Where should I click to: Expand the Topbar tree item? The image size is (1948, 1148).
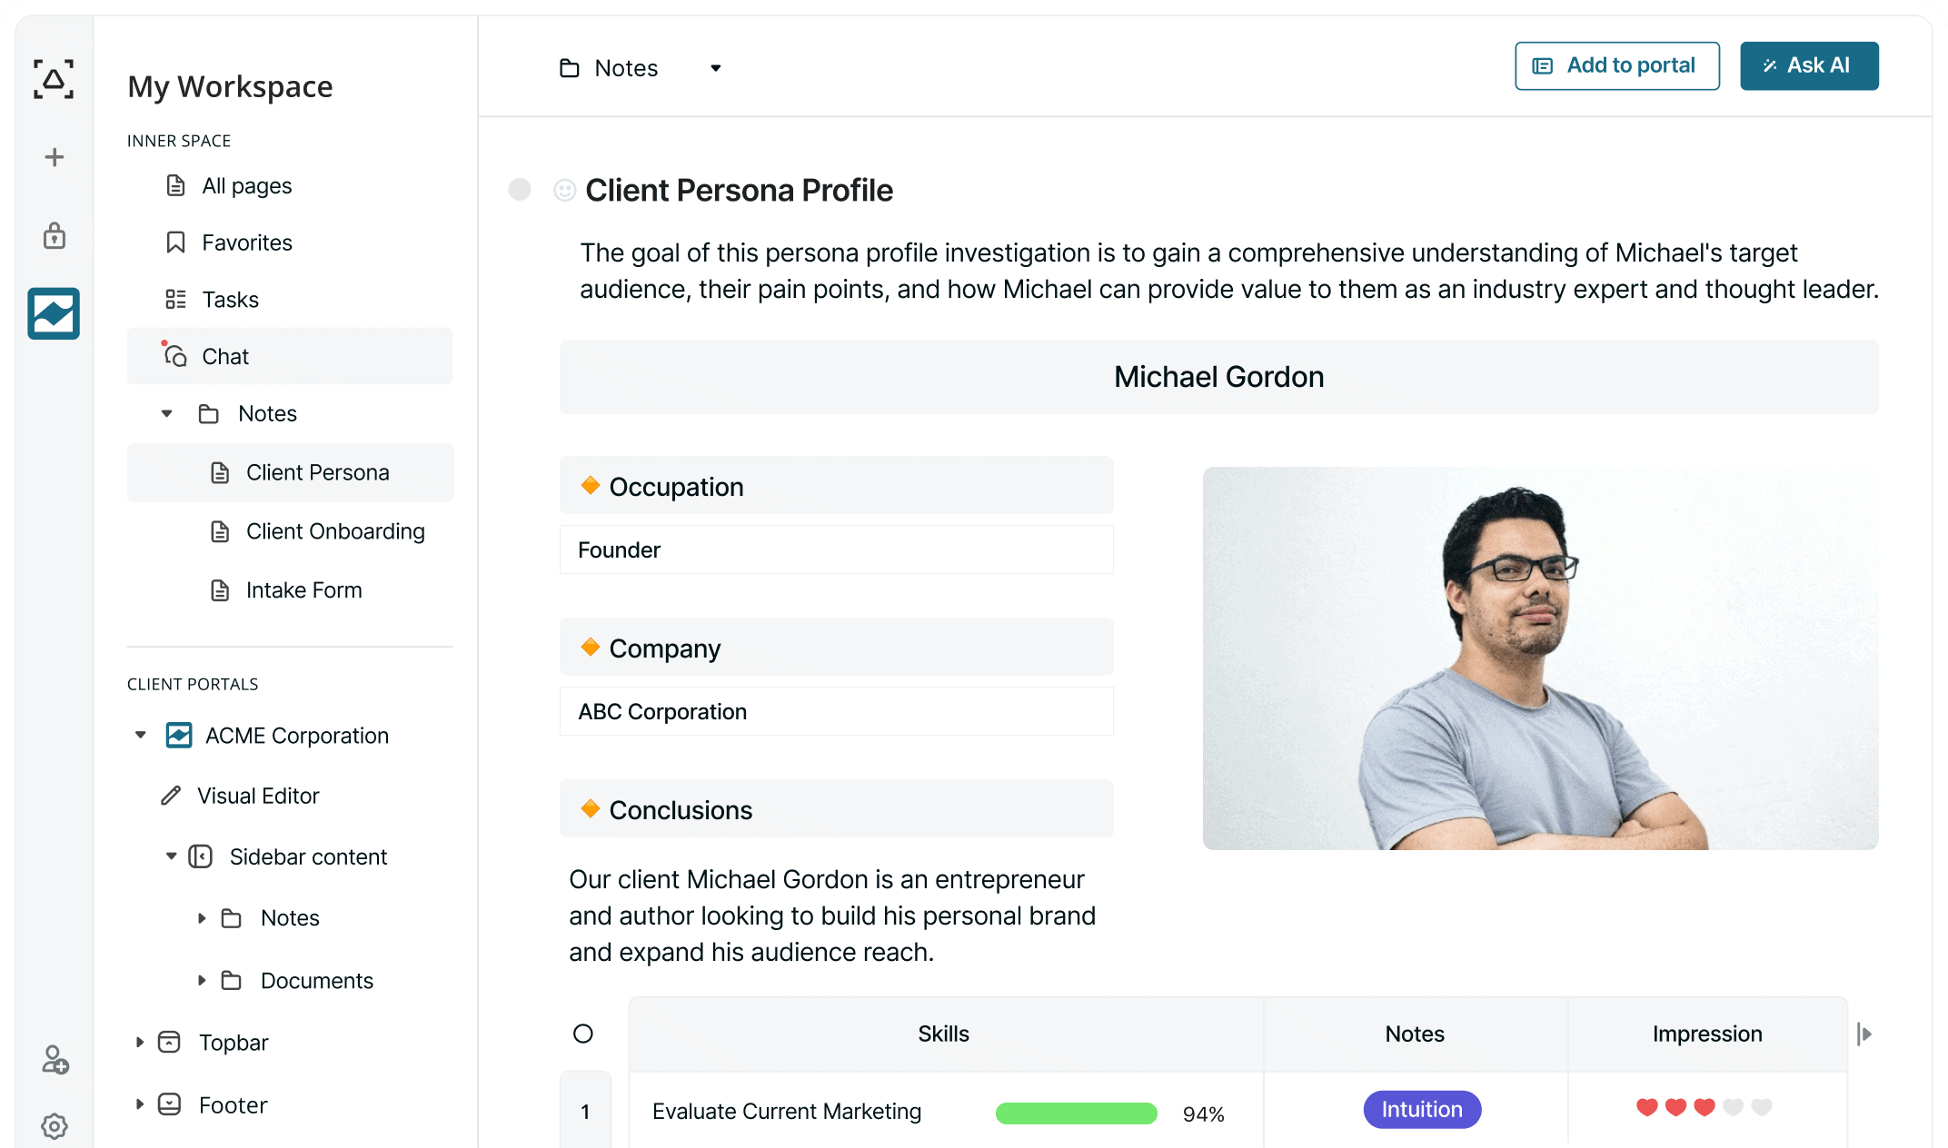[x=140, y=1042]
